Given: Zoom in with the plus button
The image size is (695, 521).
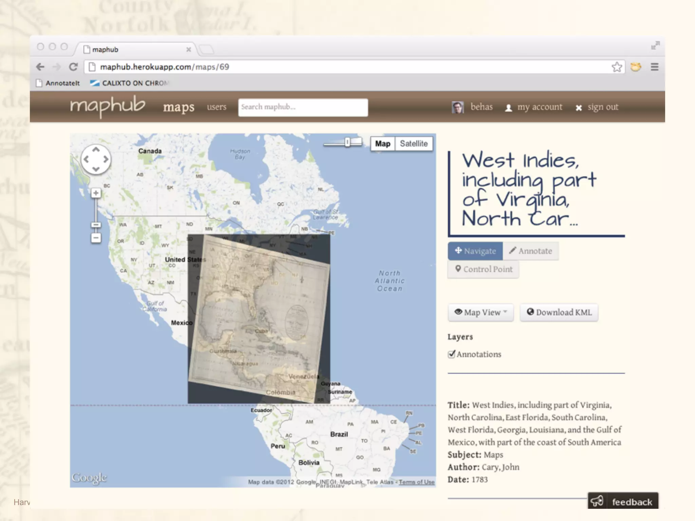Looking at the screenshot, I should [x=96, y=193].
